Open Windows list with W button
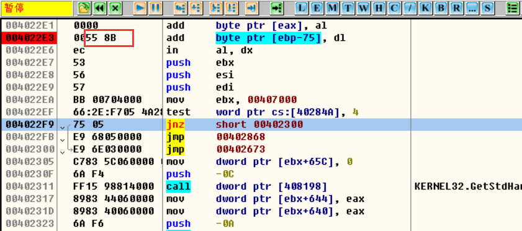Screen dimensions: 522x231 coord(363,7)
